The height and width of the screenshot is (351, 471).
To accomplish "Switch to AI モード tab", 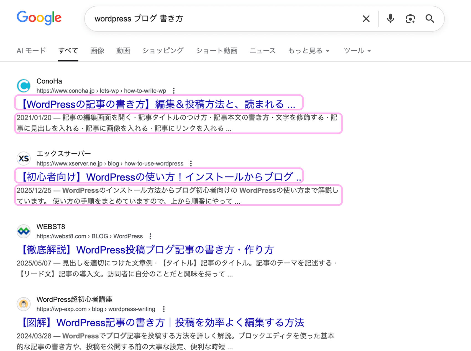I will (x=31, y=51).
